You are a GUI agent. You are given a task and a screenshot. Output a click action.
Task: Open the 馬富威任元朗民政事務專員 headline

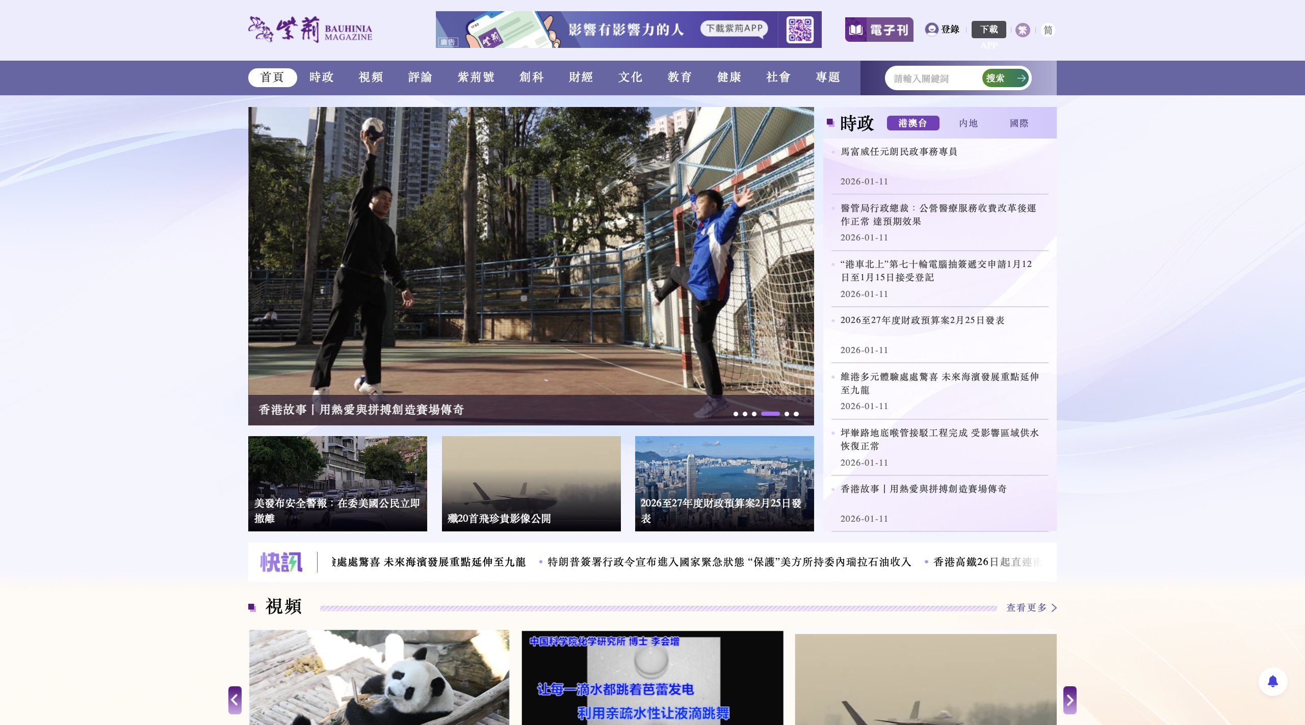click(898, 151)
